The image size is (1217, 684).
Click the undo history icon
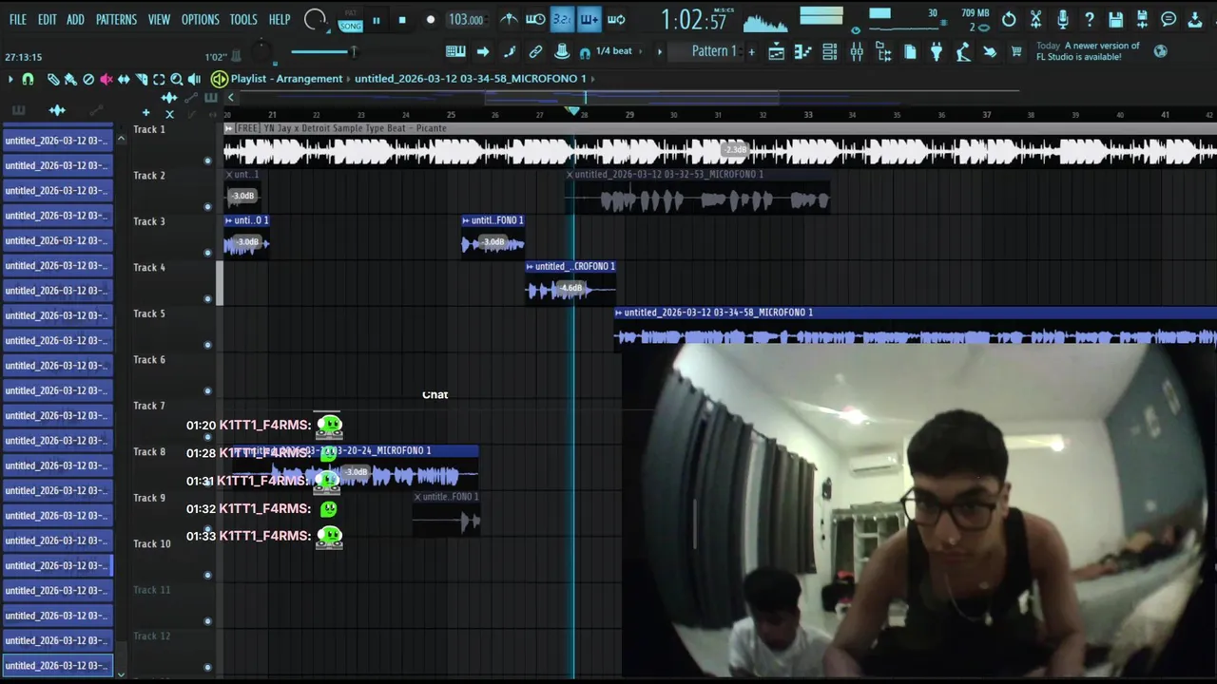pyautogui.click(x=1009, y=19)
